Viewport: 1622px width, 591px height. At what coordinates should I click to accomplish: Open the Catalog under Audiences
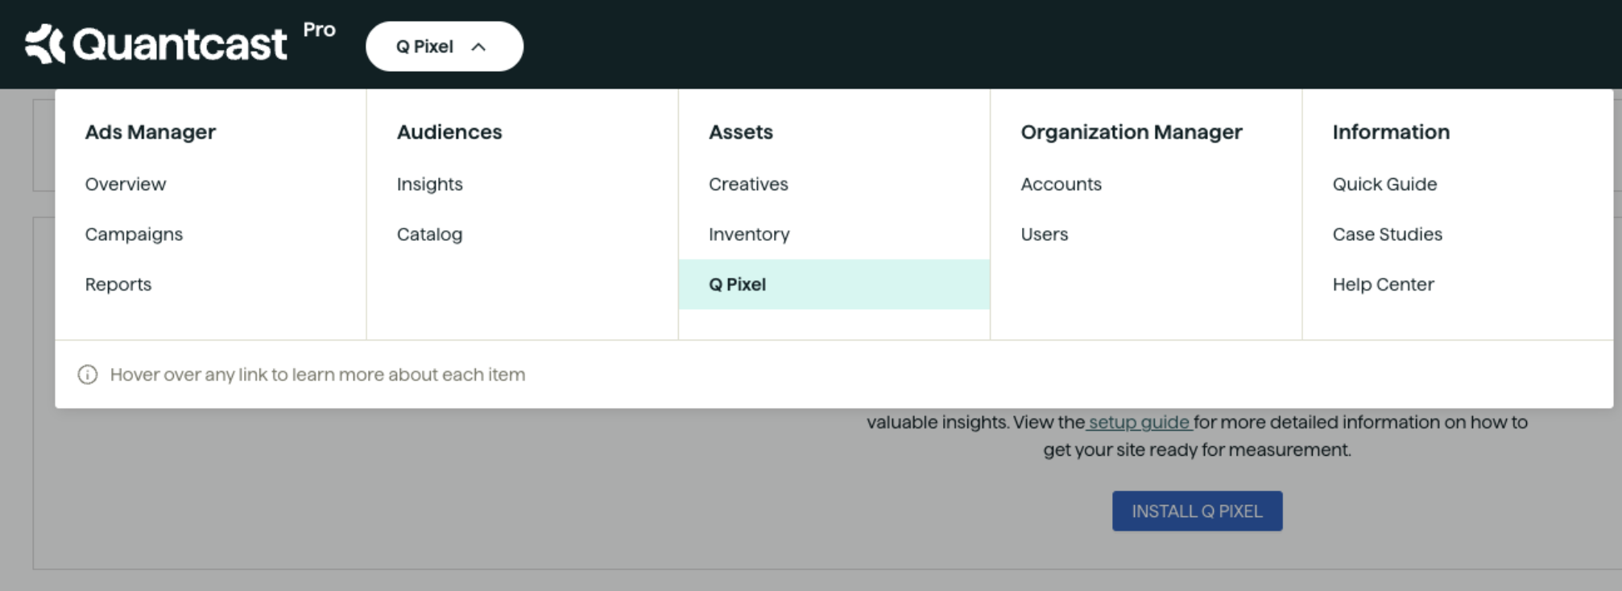click(x=430, y=234)
